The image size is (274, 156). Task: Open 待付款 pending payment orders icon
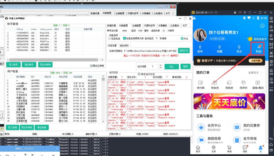(200, 83)
